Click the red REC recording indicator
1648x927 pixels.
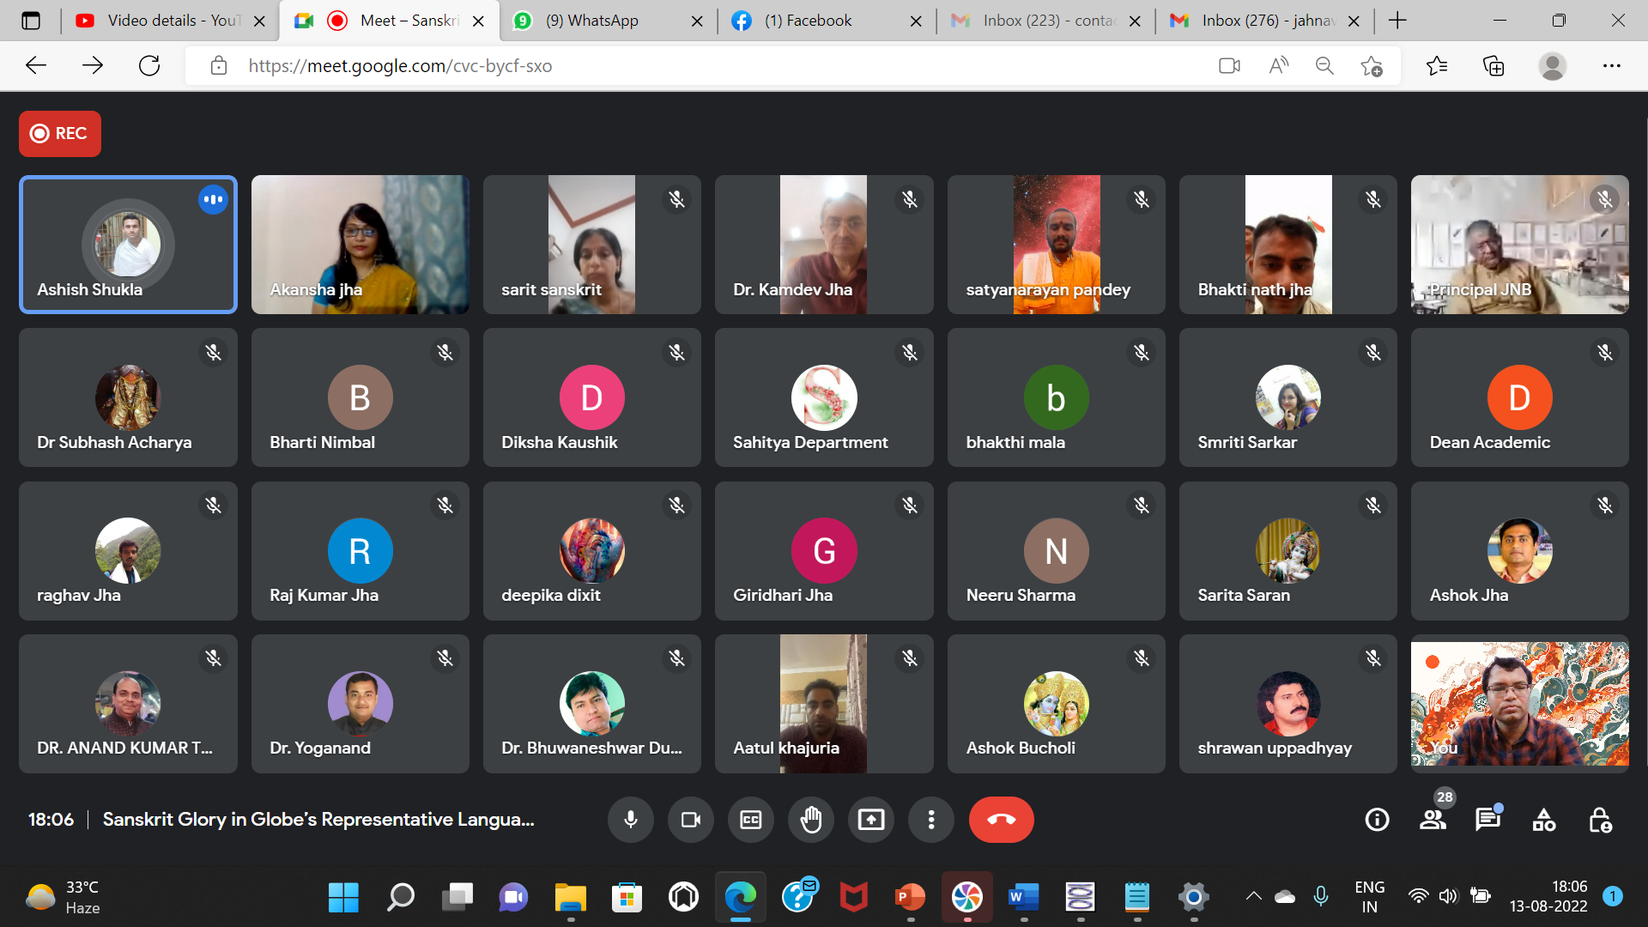click(x=60, y=133)
